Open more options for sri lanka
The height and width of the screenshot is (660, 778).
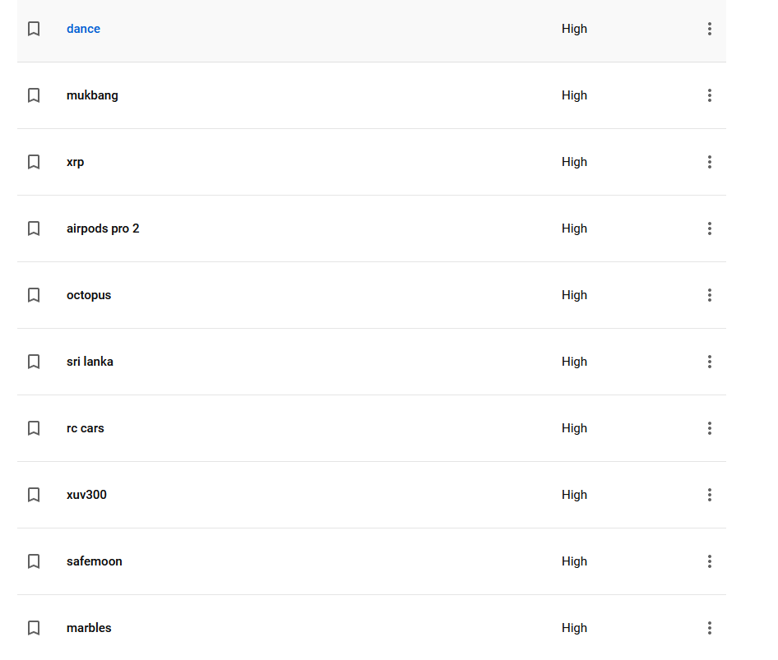709,362
